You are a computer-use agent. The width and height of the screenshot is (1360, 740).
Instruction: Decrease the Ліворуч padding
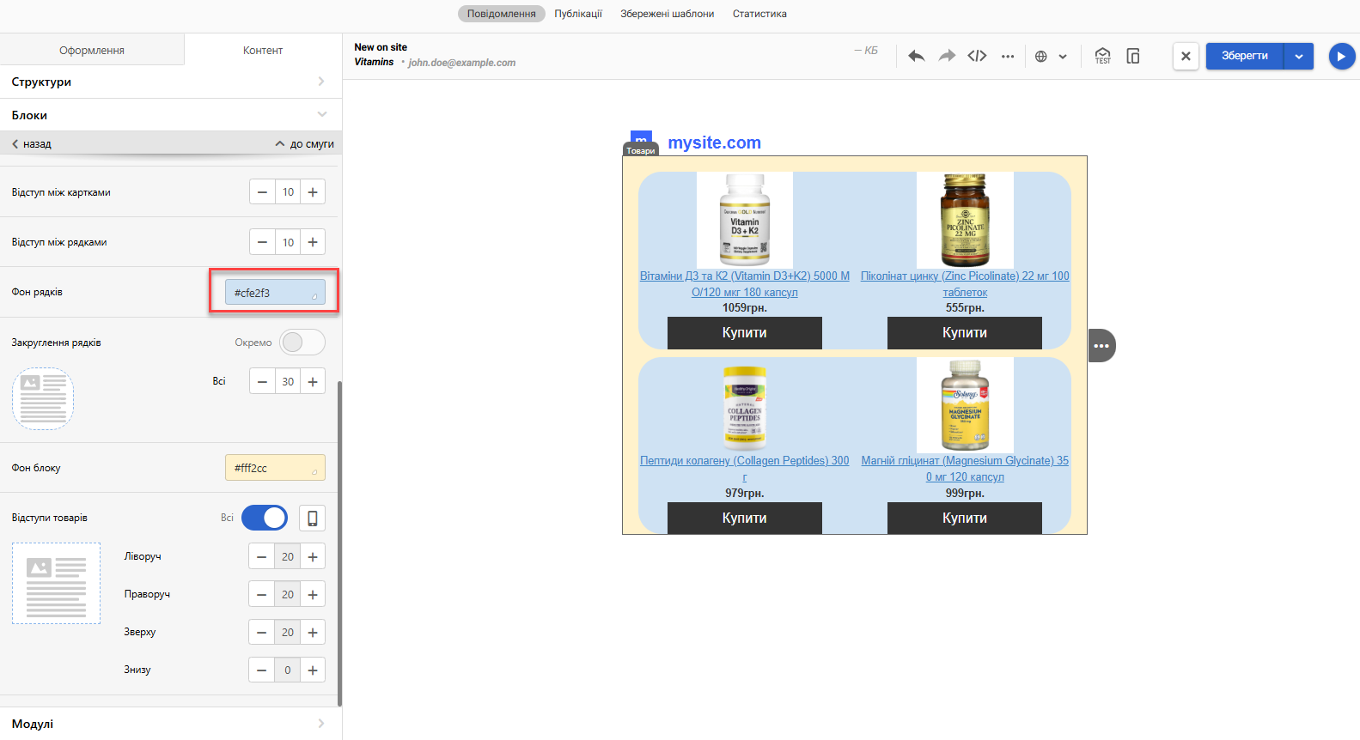pos(262,556)
